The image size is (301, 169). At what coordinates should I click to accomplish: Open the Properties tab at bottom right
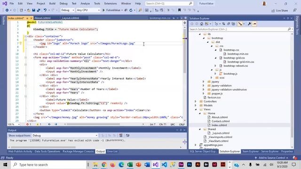pyautogui.click(x=287, y=151)
